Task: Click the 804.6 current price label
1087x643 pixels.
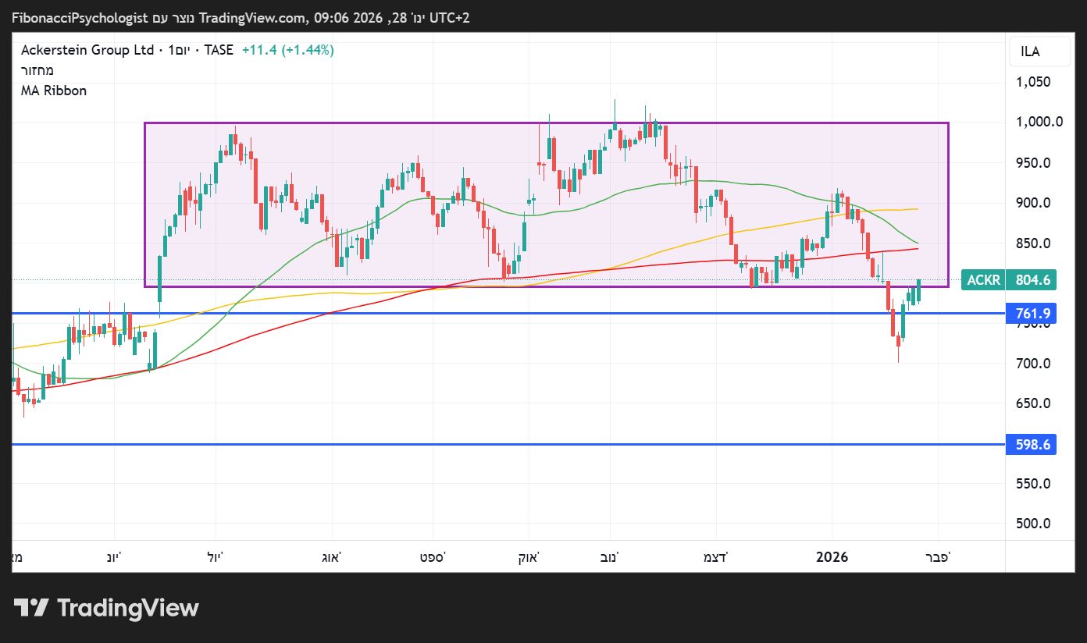Action: [x=1031, y=279]
